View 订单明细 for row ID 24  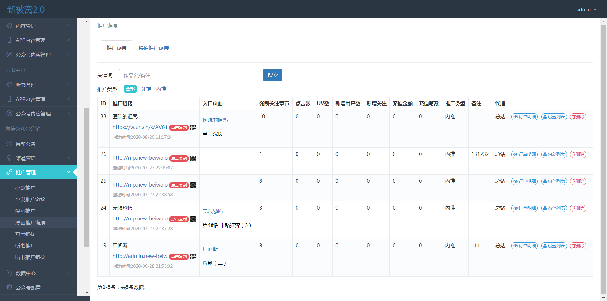(x=524, y=208)
